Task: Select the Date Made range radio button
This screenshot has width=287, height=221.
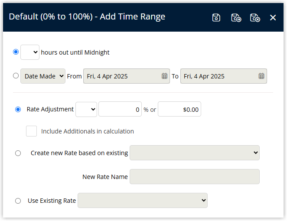Action: tap(16, 76)
